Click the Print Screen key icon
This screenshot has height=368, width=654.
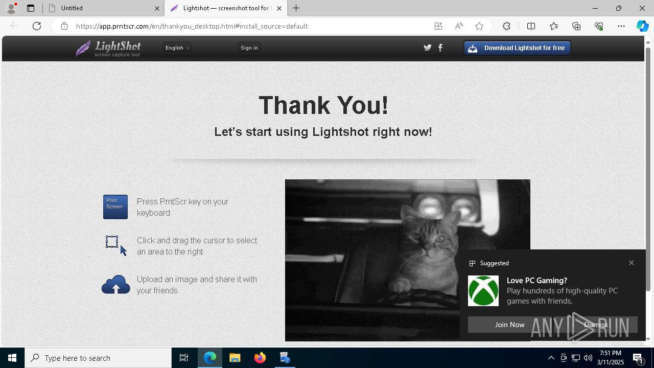point(115,207)
